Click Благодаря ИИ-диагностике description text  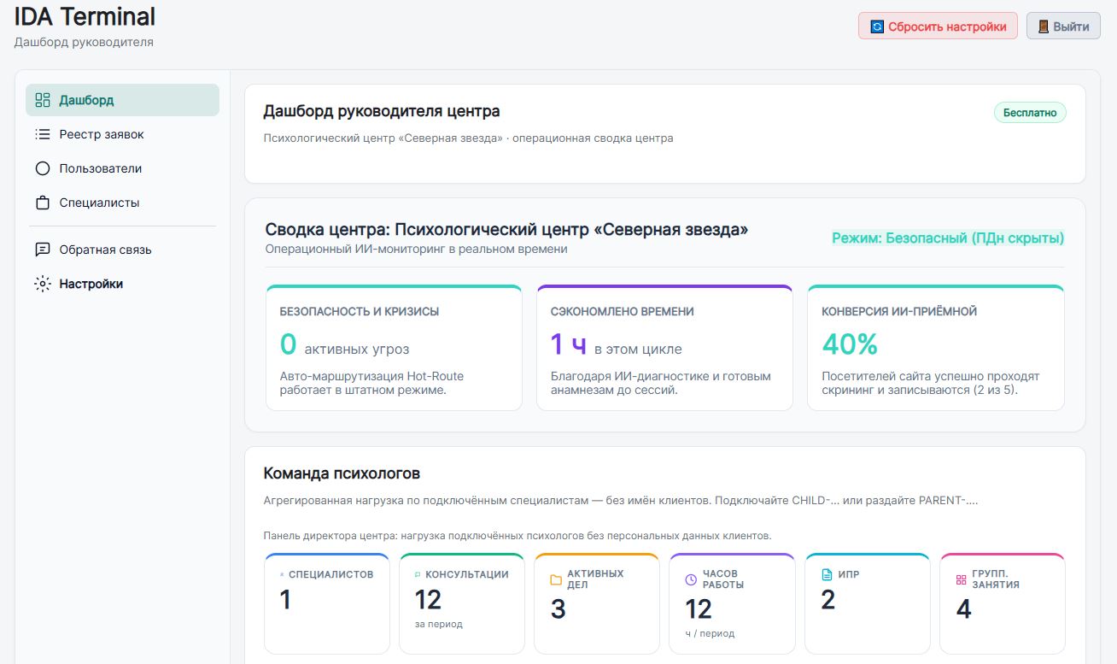tap(661, 383)
